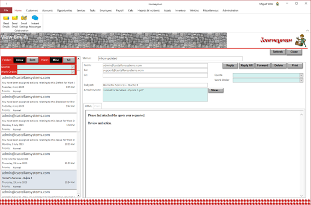Viewport: 311px width, 205px height.
Task: Click the message body scroll-up arrow
Action: tap(301, 115)
